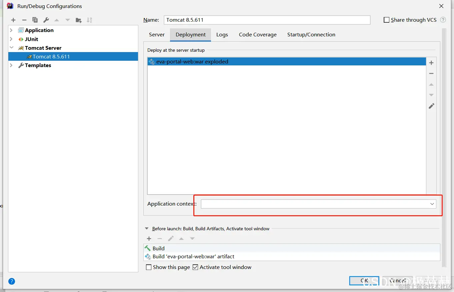Move deployment artifact down arrow
This screenshot has height=292, width=454.
(x=431, y=95)
